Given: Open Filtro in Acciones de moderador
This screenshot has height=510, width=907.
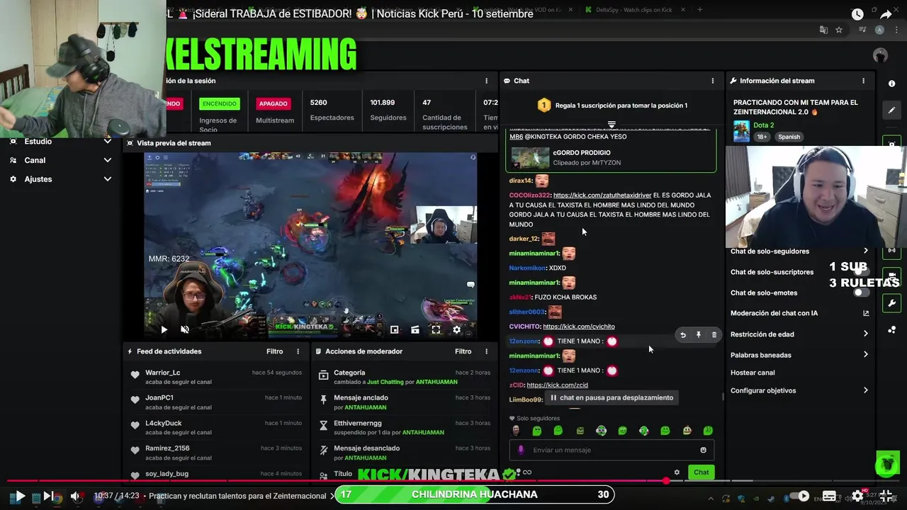Looking at the screenshot, I should coord(463,351).
